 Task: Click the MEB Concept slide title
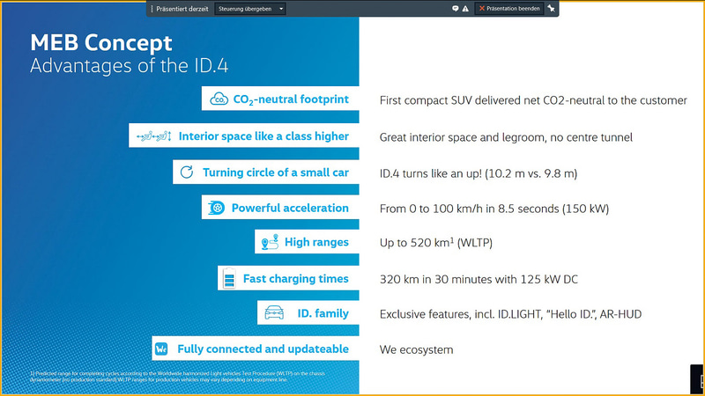101,42
